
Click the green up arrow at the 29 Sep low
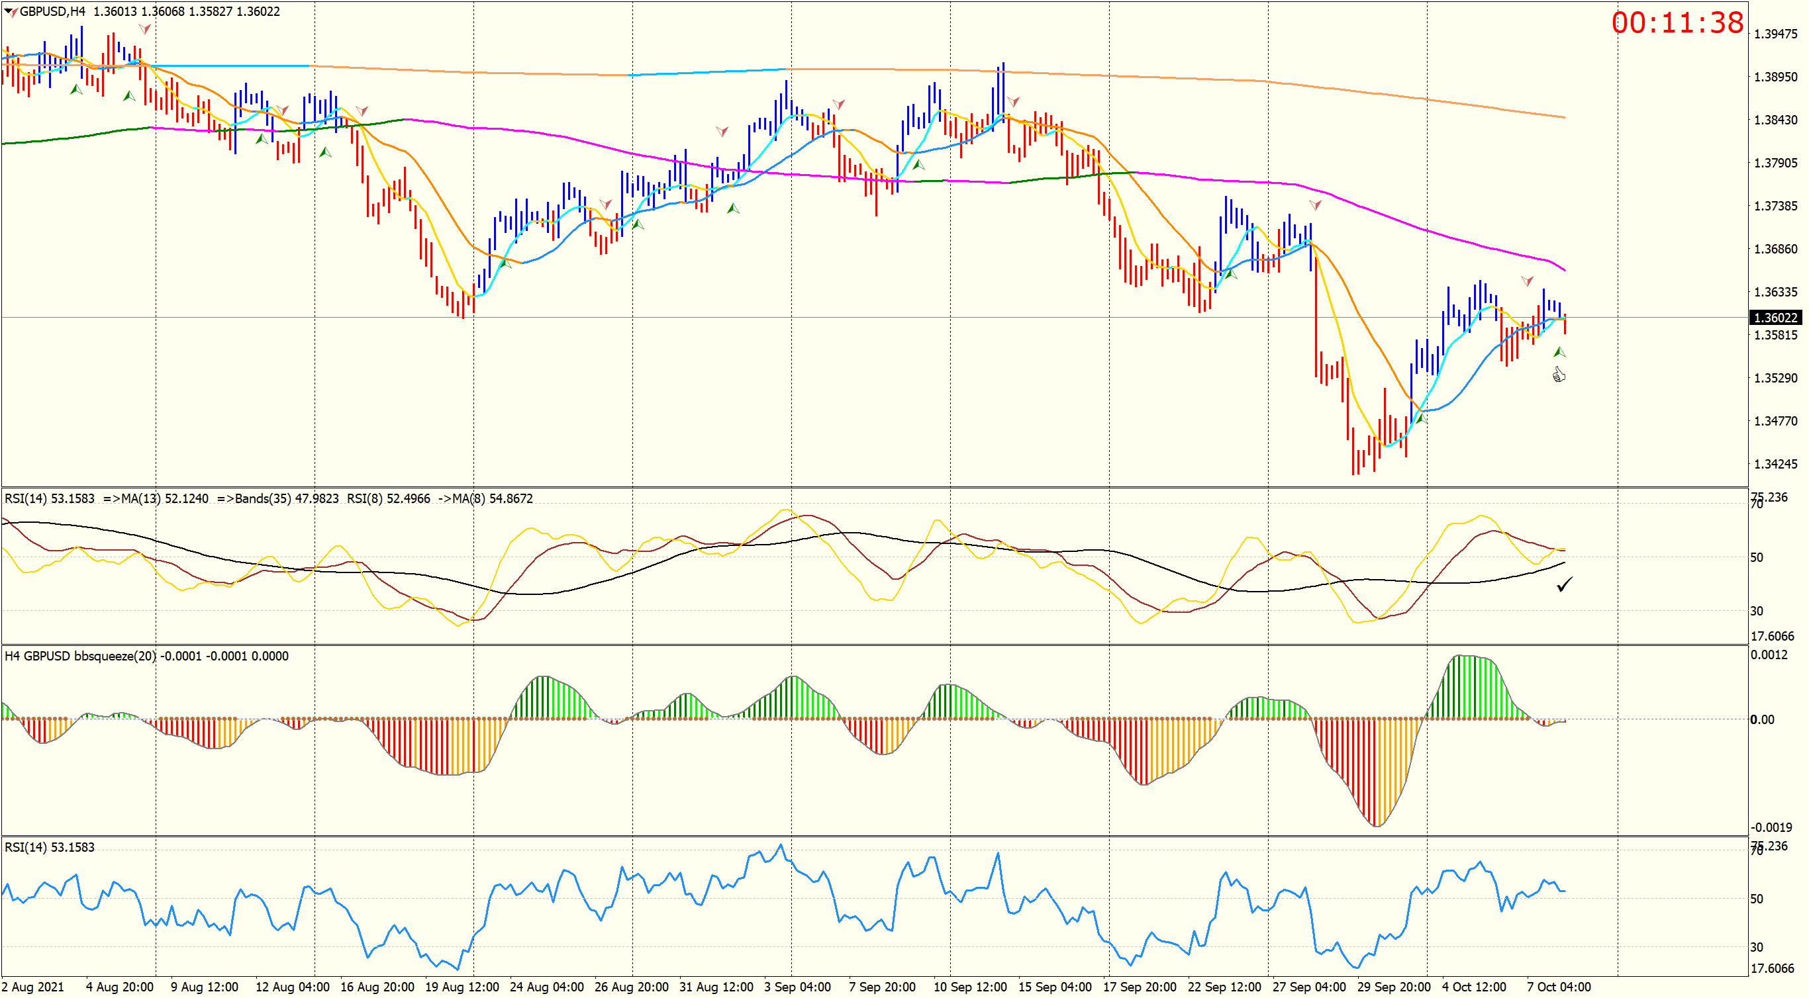pos(1421,419)
